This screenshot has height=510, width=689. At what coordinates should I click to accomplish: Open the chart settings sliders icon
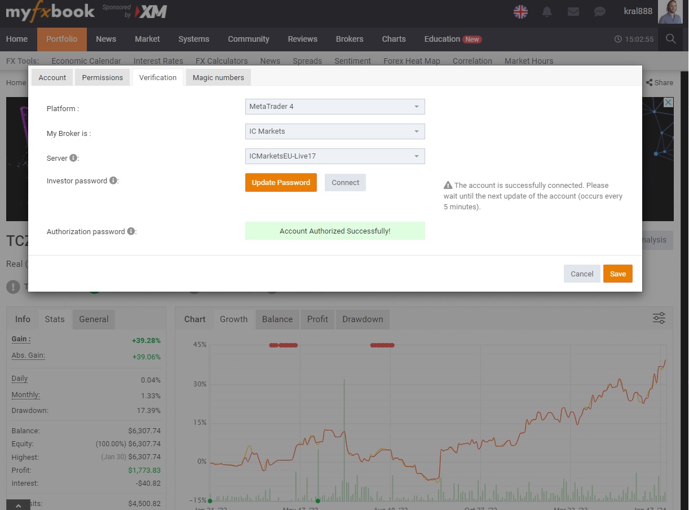point(659,318)
